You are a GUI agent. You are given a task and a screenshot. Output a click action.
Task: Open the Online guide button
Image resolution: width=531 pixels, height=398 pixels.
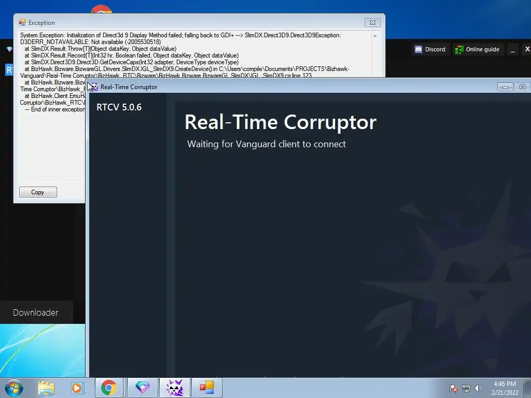tap(477, 49)
